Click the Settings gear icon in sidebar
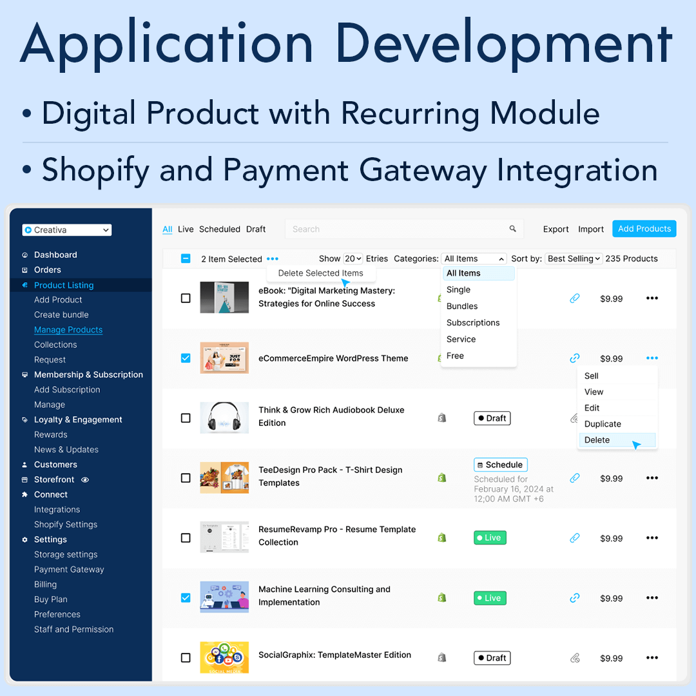 (x=25, y=540)
